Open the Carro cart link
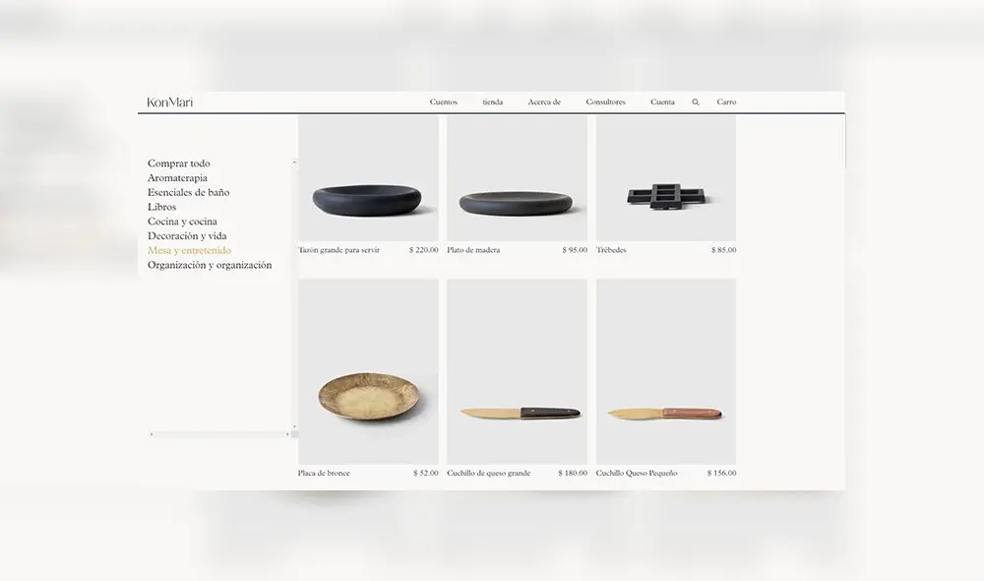Viewport: 984px width, 581px height. tap(726, 101)
